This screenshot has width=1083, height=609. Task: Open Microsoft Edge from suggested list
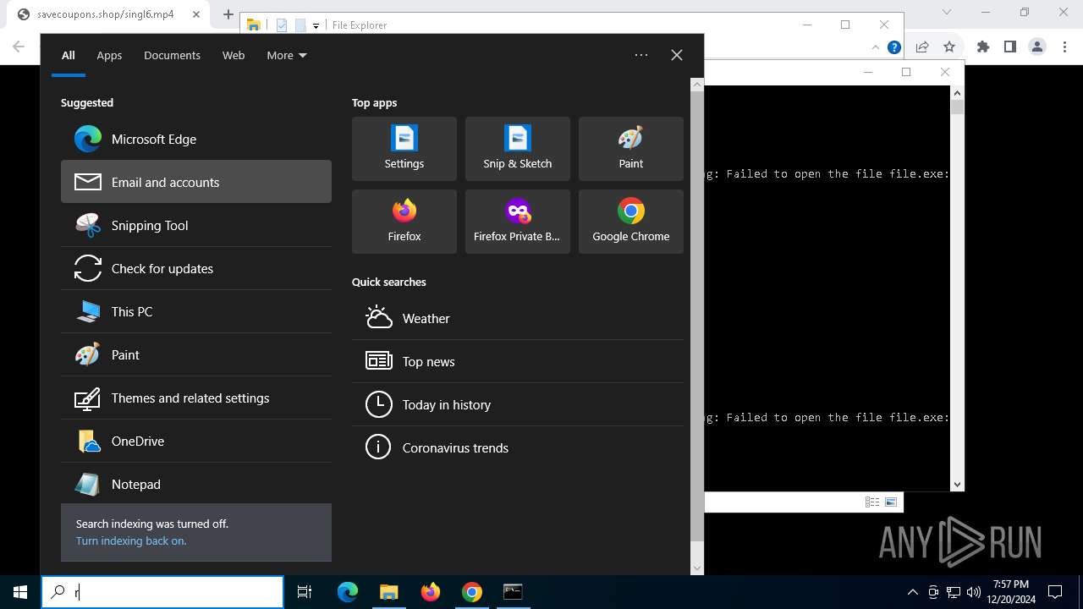(196, 139)
